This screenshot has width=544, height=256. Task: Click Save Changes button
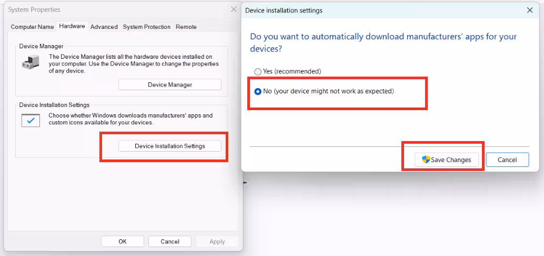(447, 160)
